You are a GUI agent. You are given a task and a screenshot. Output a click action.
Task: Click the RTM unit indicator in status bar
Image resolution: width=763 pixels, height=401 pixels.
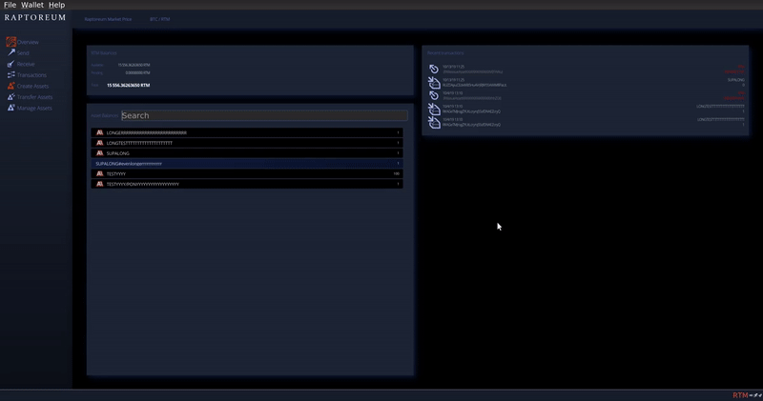[740, 395]
